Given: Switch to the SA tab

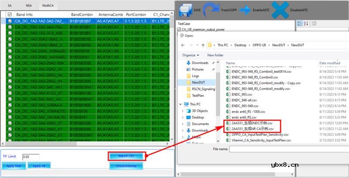Looking at the screenshot, I should click(10, 6).
